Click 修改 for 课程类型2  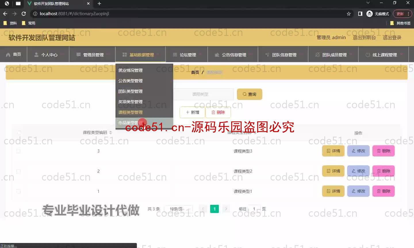click(x=358, y=171)
